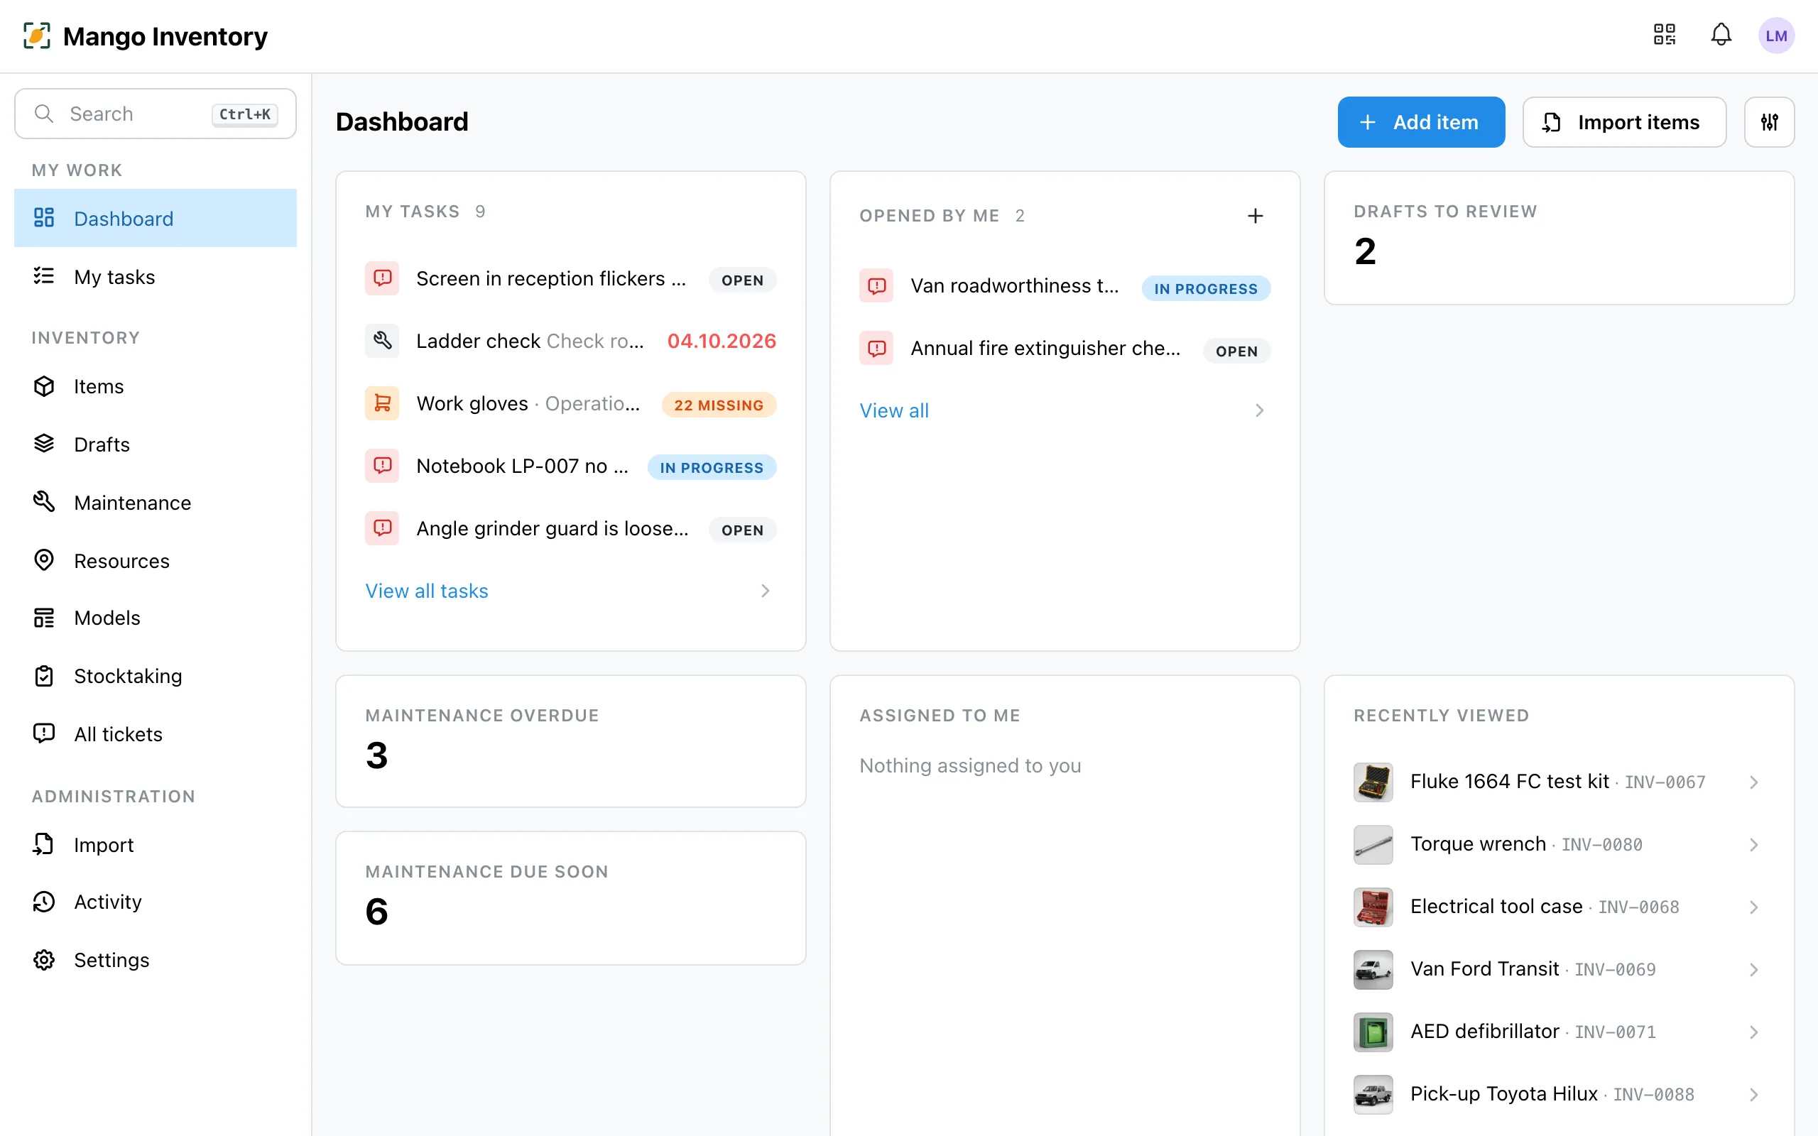This screenshot has height=1136, width=1818.
Task: Focus the Search input field
Action: tap(156, 114)
